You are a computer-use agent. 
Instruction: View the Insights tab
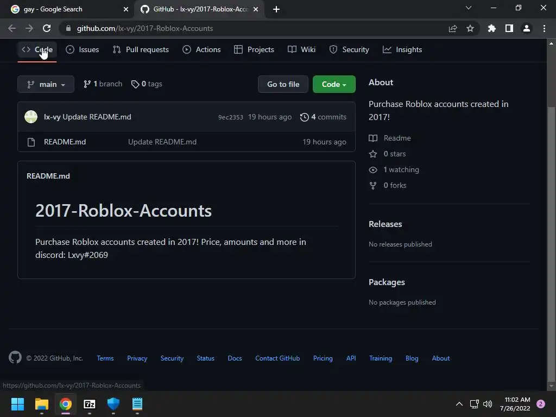pyautogui.click(x=402, y=49)
